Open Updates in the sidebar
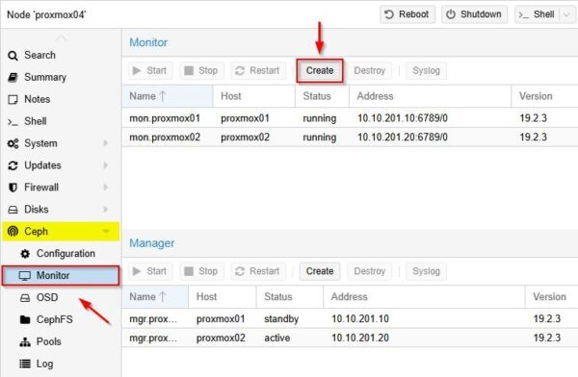The width and height of the screenshot is (578, 377). click(61, 165)
